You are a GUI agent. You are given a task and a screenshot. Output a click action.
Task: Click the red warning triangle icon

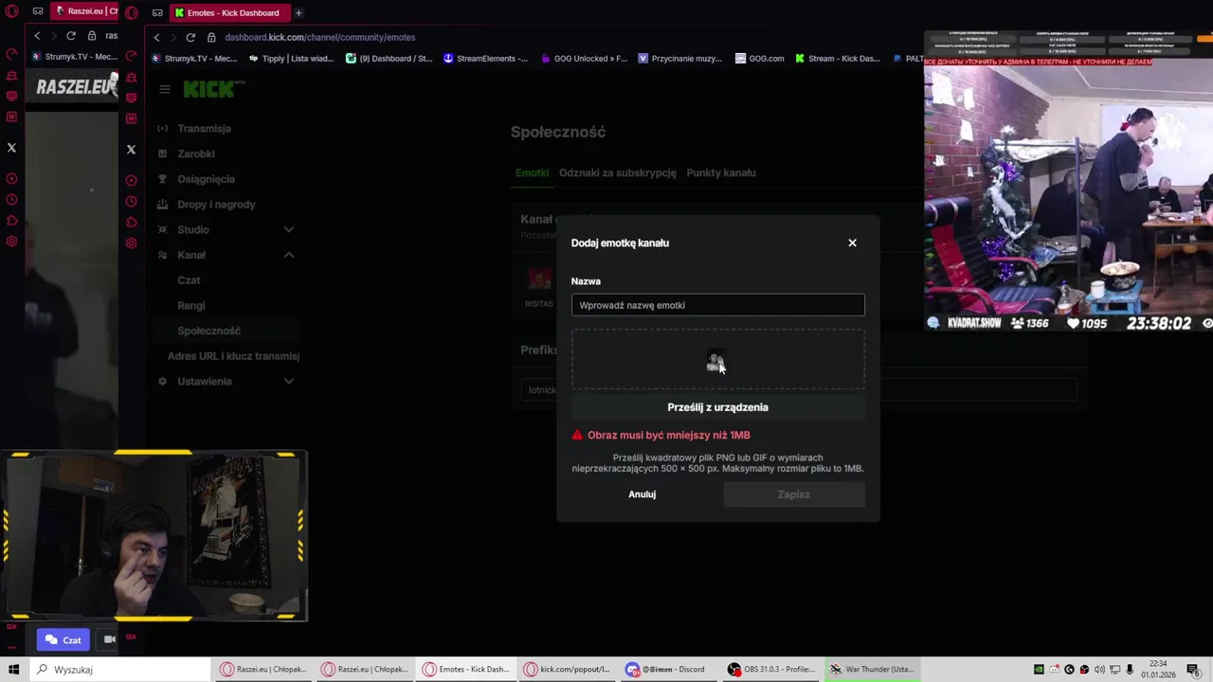577,435
